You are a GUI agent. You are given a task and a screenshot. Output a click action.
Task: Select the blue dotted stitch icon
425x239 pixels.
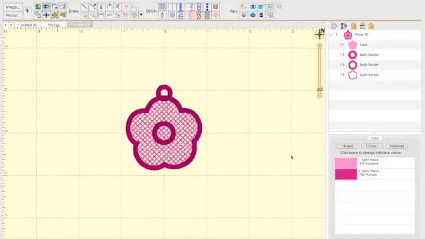click(207, 7)
